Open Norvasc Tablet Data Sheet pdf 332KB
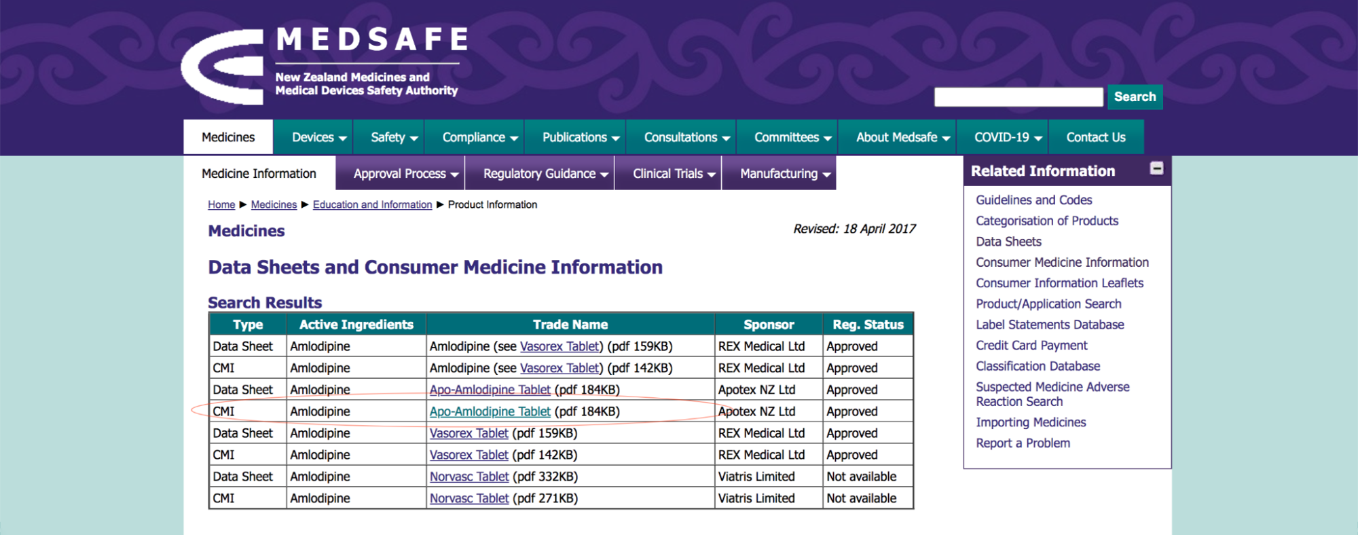1358x535 pixels. [x=469, y=477]
